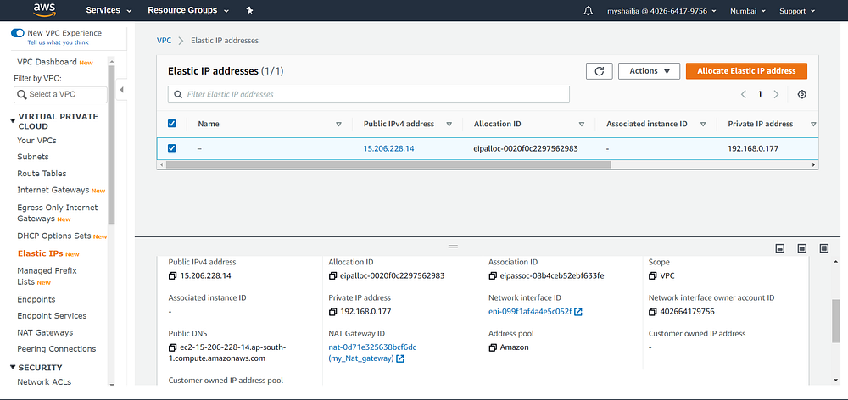Copy the Address pool Amazon value
Viewport: 848px width, 400px height.
[493, 347]
